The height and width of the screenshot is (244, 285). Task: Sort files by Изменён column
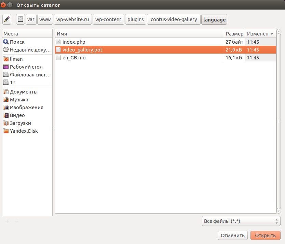pos(260,34)
